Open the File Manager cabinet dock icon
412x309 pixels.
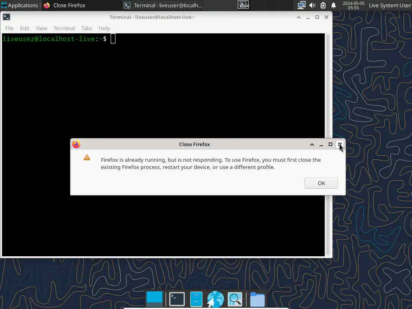[x=196, y=299]
